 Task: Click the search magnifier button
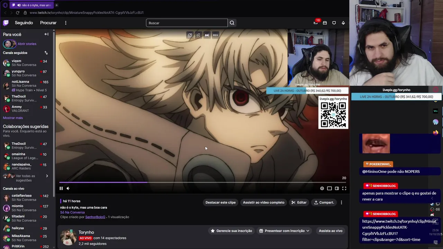point(232,23)
